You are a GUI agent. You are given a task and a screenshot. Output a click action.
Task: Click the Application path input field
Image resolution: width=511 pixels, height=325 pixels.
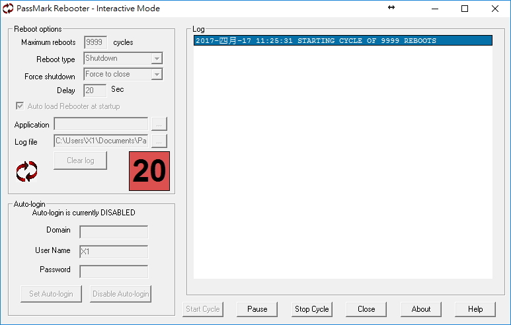click(x=100, y=124)
